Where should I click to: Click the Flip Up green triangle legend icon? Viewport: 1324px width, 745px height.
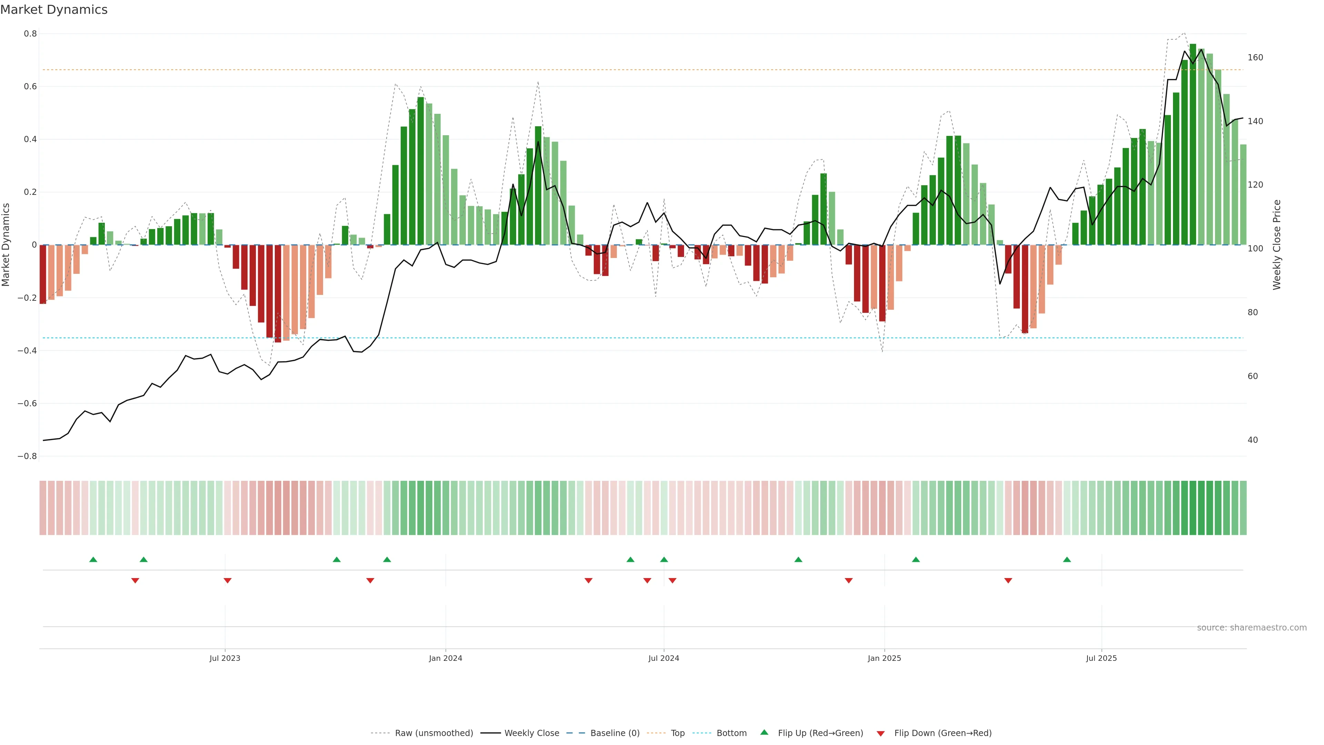[764, 732]
